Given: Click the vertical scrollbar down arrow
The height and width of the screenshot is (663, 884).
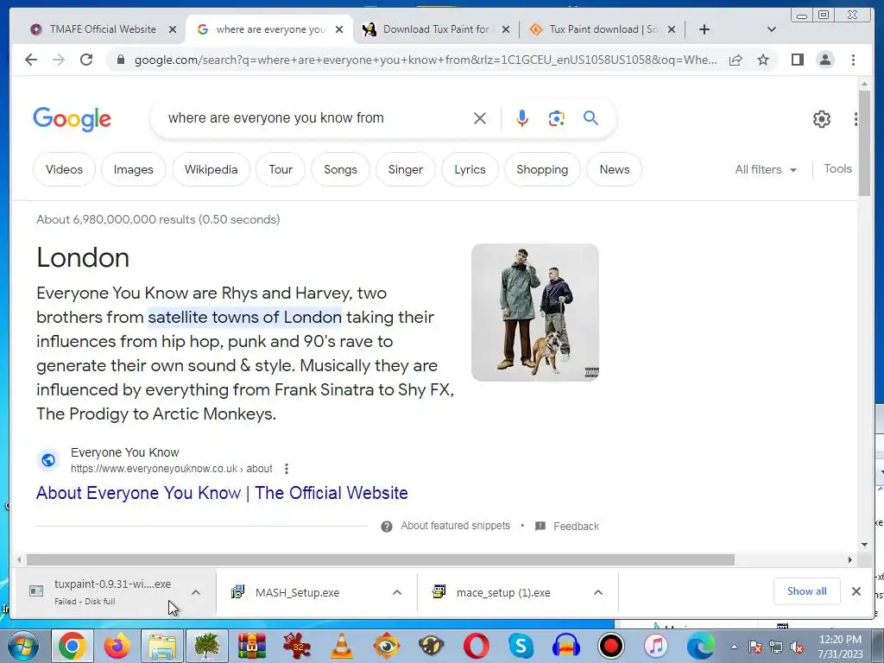Looking at the screenshot, I should pos(864,545).
